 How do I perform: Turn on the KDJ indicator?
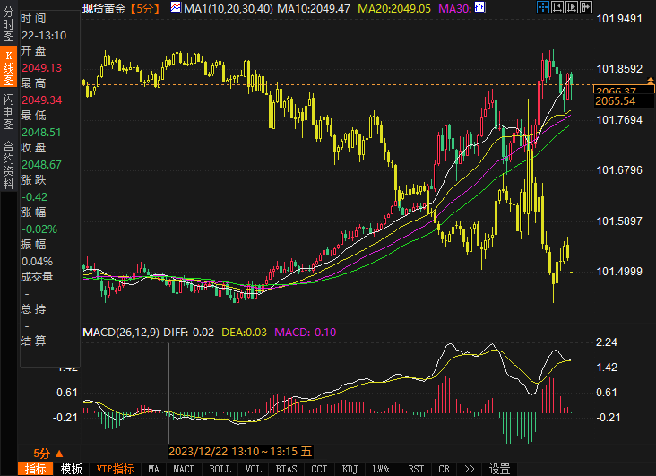coord(350,469)
